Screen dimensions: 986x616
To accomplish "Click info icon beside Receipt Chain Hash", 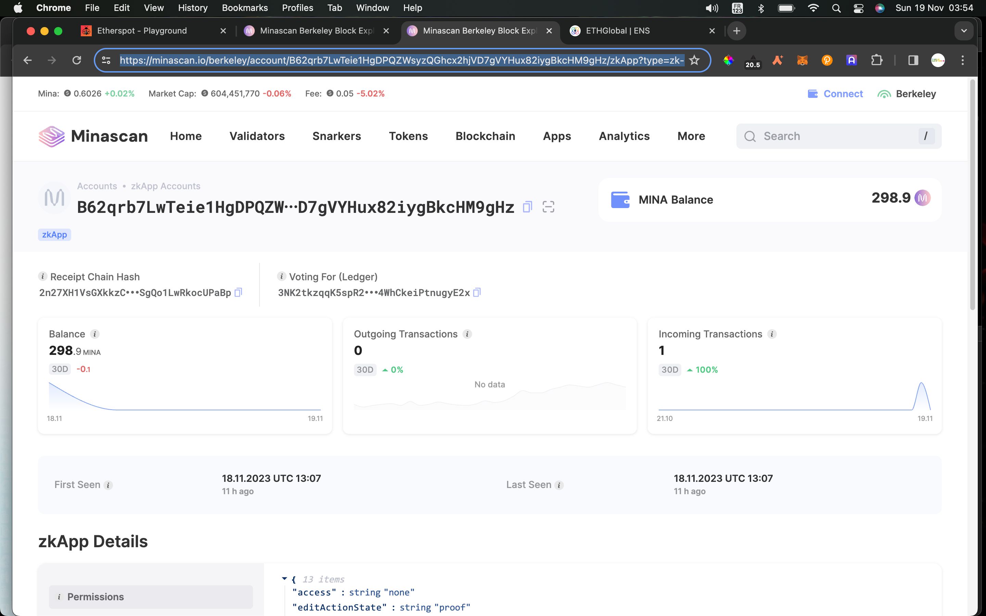I will (x=42, y=276).
